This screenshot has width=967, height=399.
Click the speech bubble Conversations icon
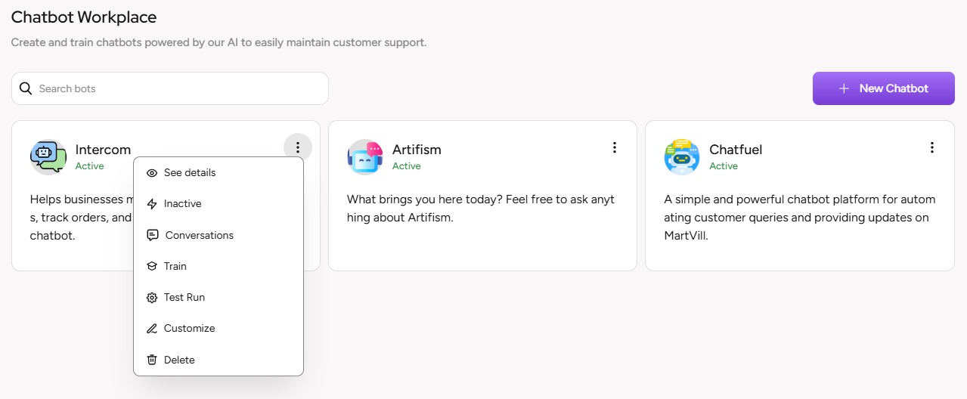coord(153,236)
